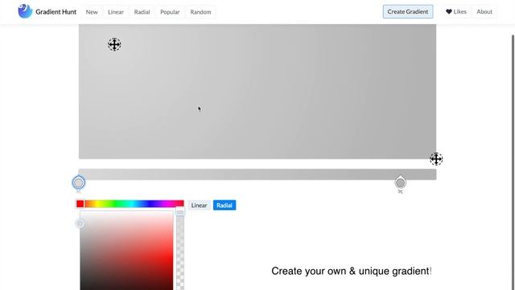Click the page vertical scrollbar
This screenshot has width=515, height=290.
point(513,163)
